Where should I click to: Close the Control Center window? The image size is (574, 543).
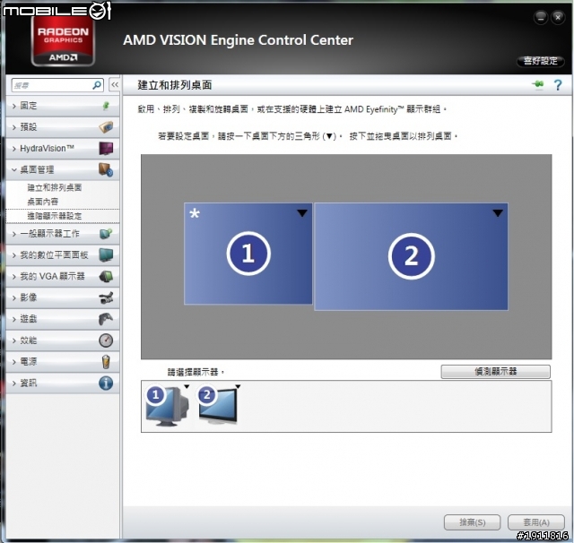tap(558, 17)
